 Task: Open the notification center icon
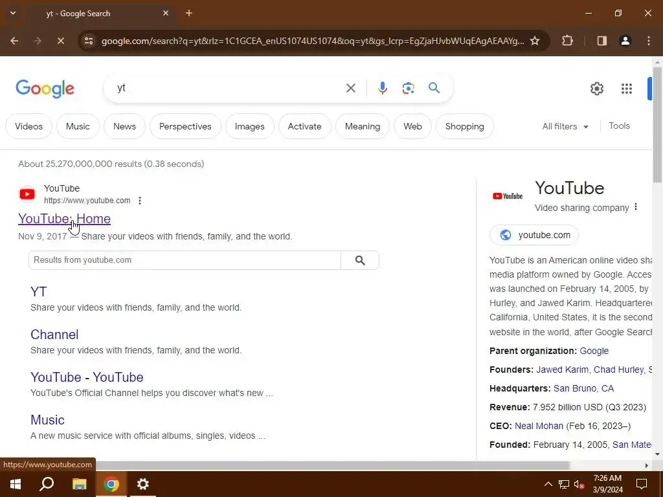point(642,484)
